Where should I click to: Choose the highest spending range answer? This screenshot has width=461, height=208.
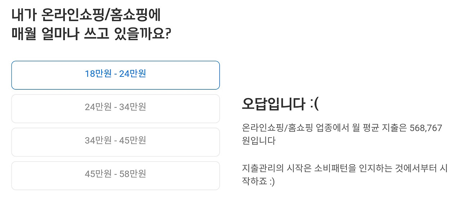[115, 175]
